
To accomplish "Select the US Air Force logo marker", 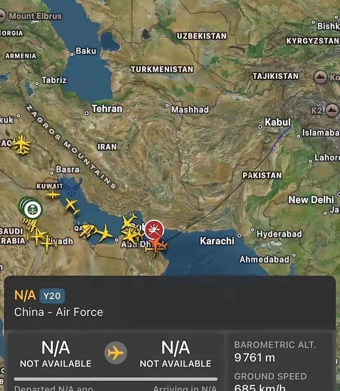I will point(72,188).
